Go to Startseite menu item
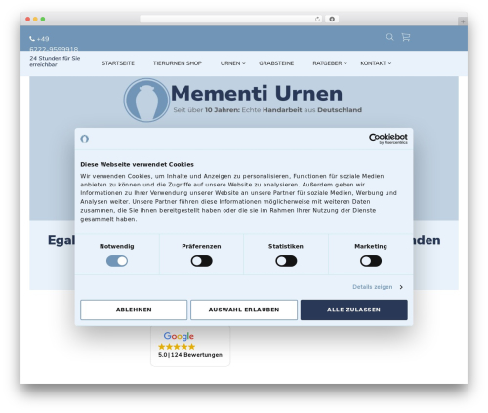This screenshot has width=488, height=413. pos(118,63)
